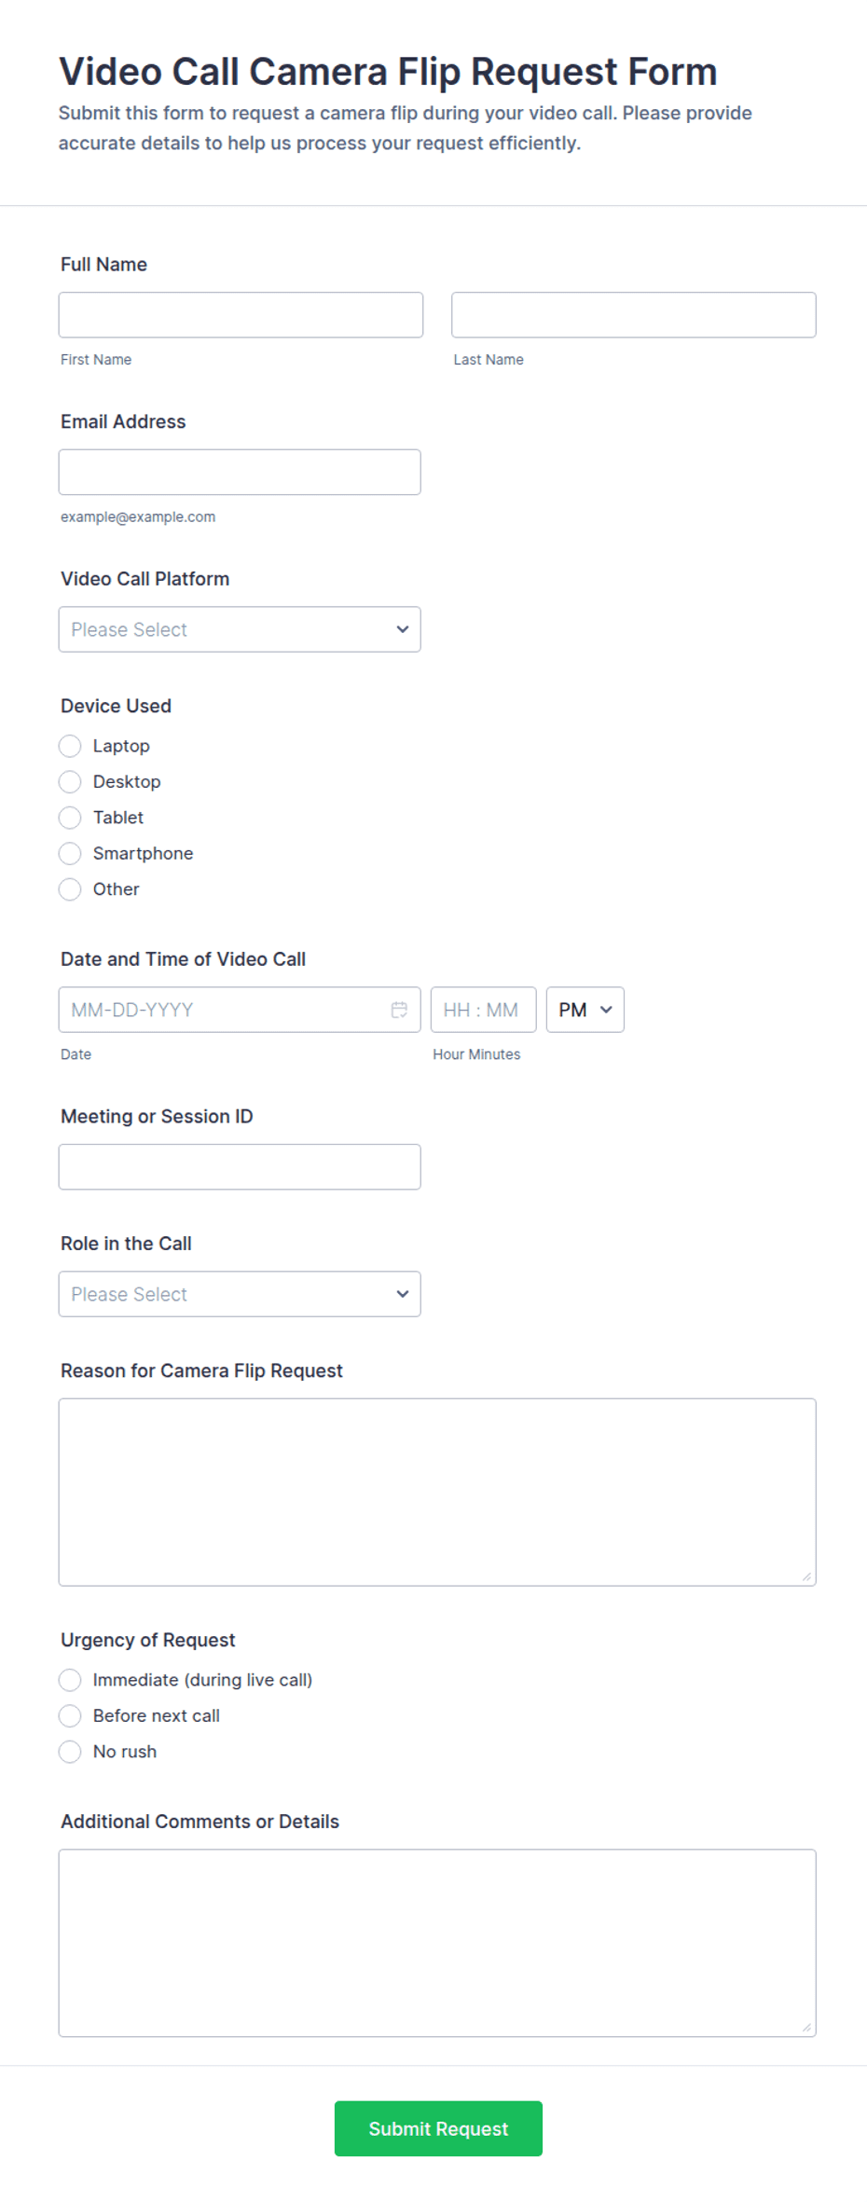Select the Other device option
This screenshot has width=867, height=2202.
tap(70, 889)
